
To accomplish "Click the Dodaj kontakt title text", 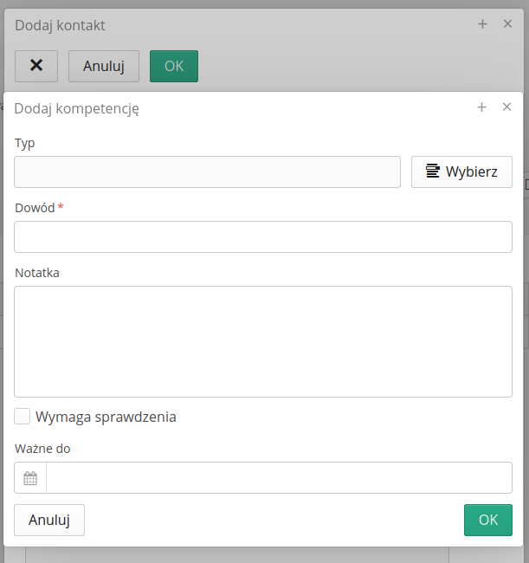I will coord(60,26).
